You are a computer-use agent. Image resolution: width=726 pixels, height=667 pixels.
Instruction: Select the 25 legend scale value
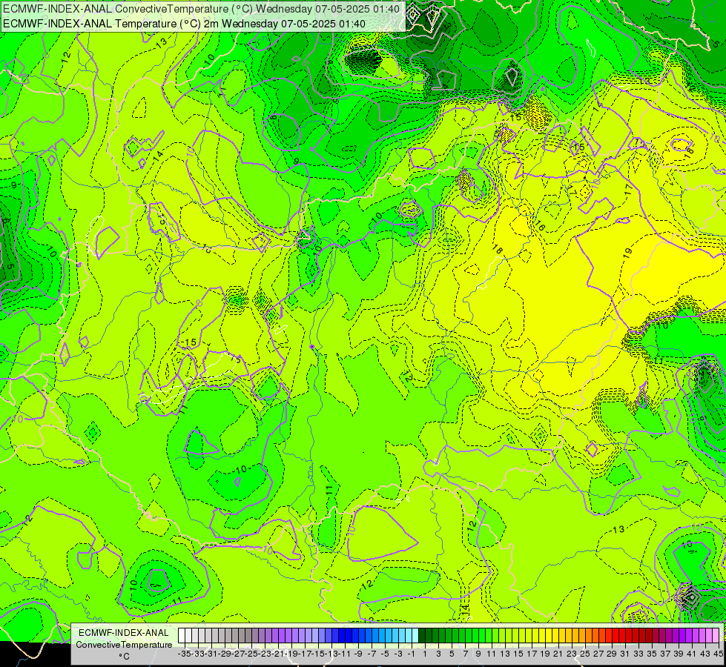click(585, 654)
